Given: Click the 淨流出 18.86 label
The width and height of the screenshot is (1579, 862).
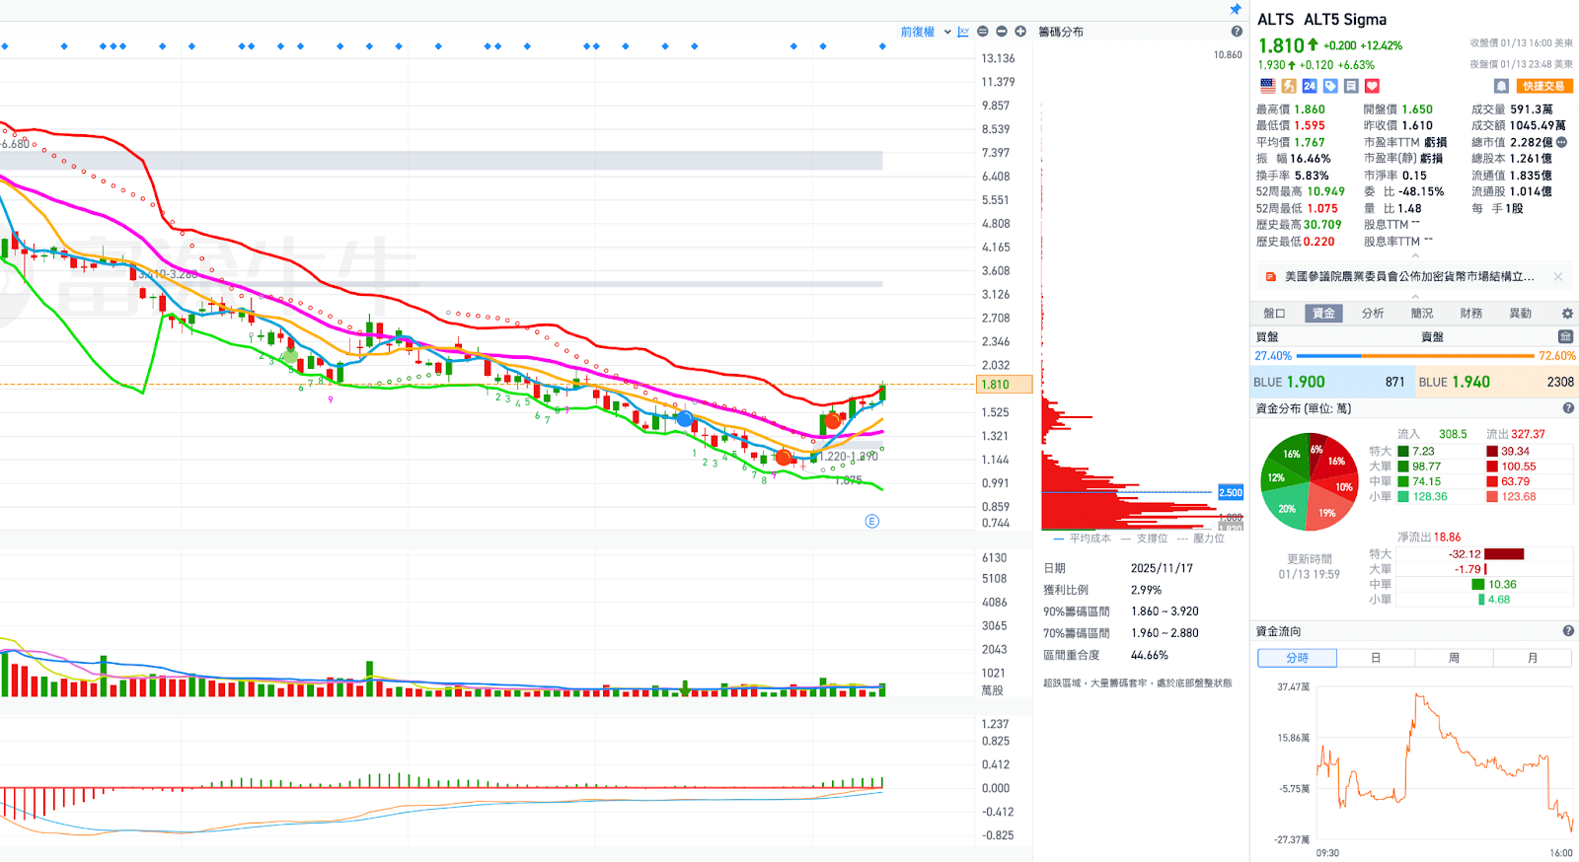Looking at the screenshot, I should [x=1429, y=538].
